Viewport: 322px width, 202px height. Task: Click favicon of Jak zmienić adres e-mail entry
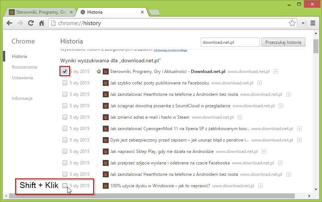106,117
